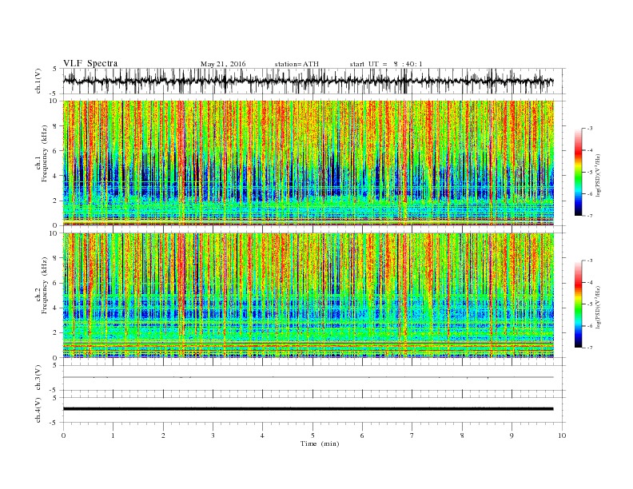
Task: Click the time axis tick label '2'
Action: (163, 435)
